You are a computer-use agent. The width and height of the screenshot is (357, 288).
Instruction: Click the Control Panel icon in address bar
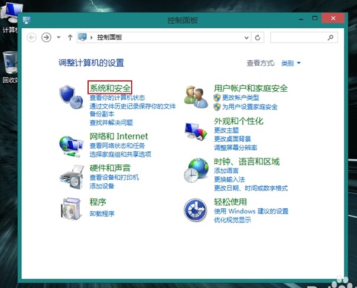pyautogui.click(x=82, y=37)
